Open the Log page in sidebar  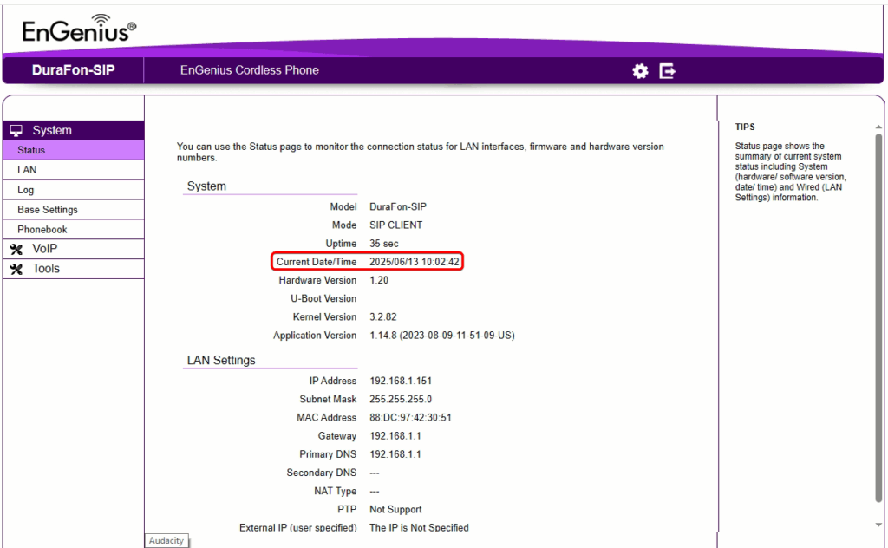[x=73, y=190]
